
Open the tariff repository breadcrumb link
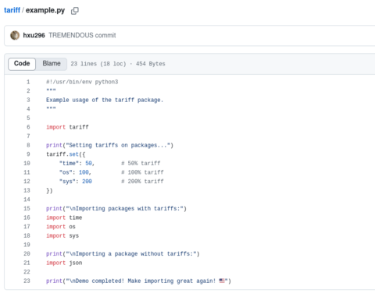[12, 10]
